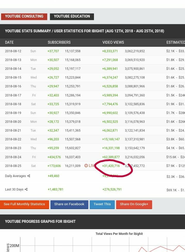Click subscriber total 15,137,558
Image resolution: width=185 pixels, height=252 pixels.
[73, 51]
